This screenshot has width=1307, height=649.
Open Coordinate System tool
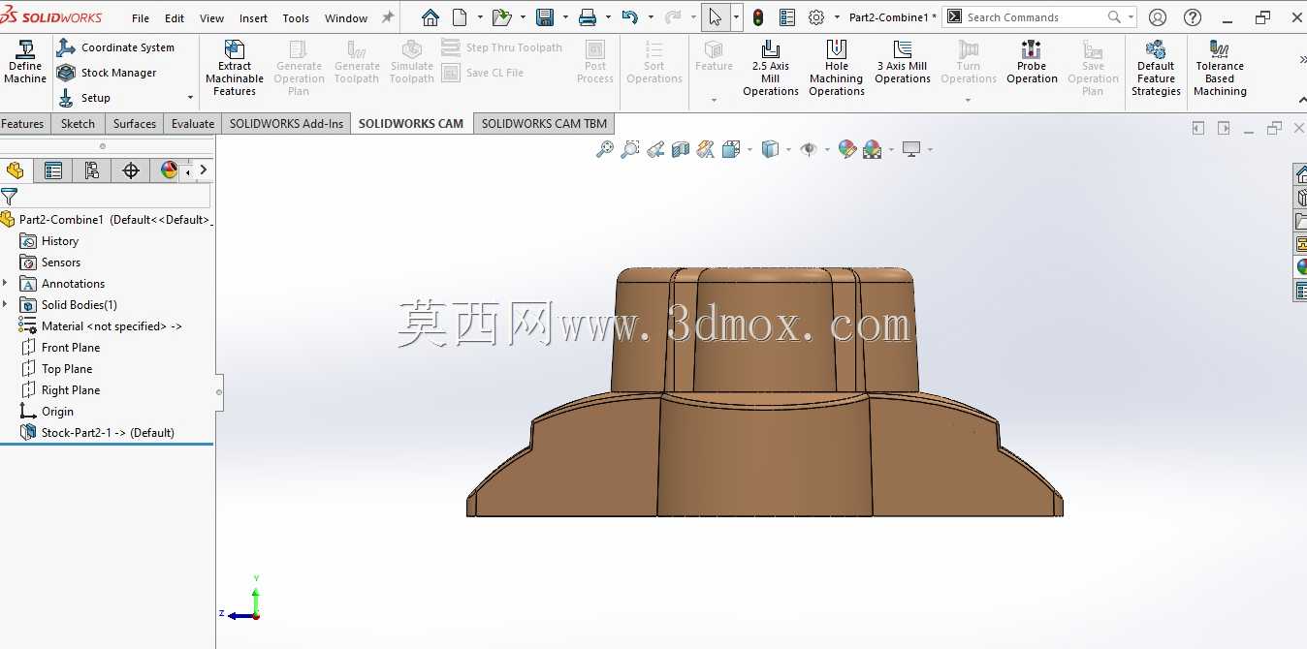[x=116, y=47]
